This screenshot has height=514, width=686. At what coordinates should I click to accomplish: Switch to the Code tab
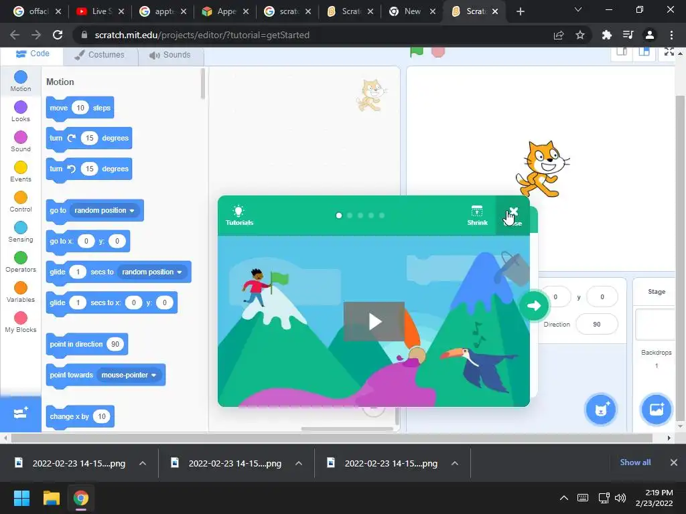pyautogui.click(x=32, y=54)
